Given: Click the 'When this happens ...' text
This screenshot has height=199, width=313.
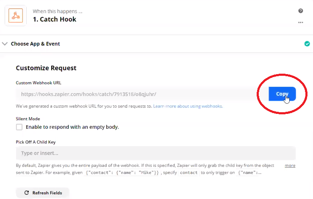Looking at the screenshot, I should tap(58, 11).
